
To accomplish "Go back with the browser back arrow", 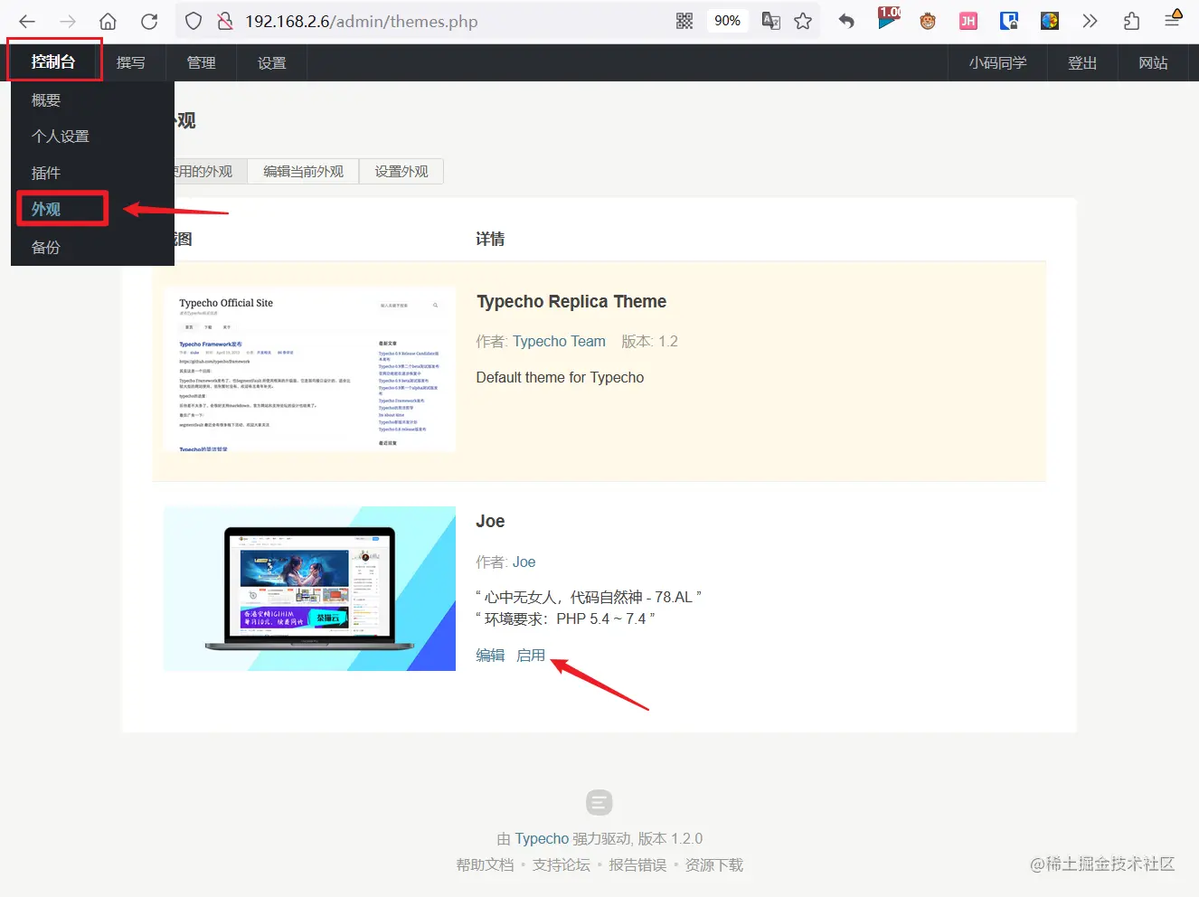I will click(27, 21).
